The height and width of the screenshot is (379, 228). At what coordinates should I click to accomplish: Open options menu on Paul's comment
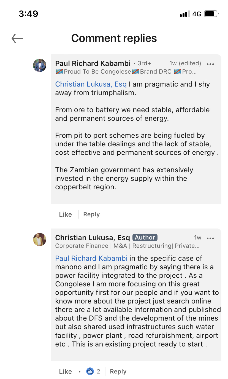coord(210,64)
